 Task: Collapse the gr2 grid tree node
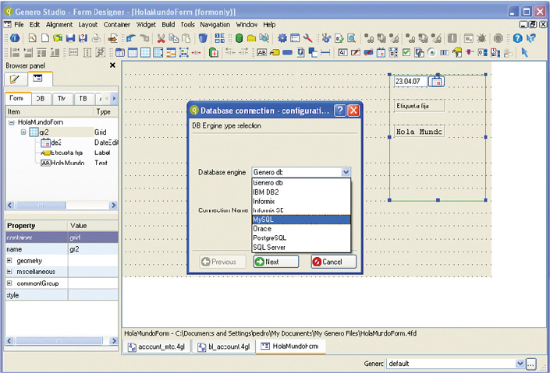click(24, 132)
